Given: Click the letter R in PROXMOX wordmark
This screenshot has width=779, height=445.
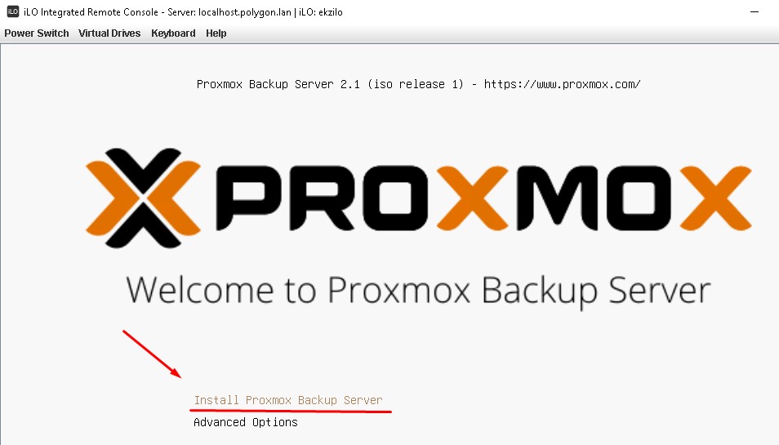Looking at the screenshot, I should coord(322,198).
